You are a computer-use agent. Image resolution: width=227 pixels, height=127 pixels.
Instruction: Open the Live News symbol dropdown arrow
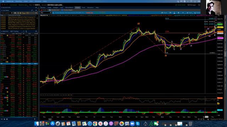tap(12, 13)
